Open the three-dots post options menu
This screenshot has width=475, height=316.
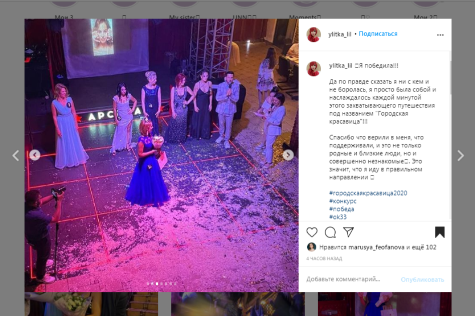click(x=440, y=35)
